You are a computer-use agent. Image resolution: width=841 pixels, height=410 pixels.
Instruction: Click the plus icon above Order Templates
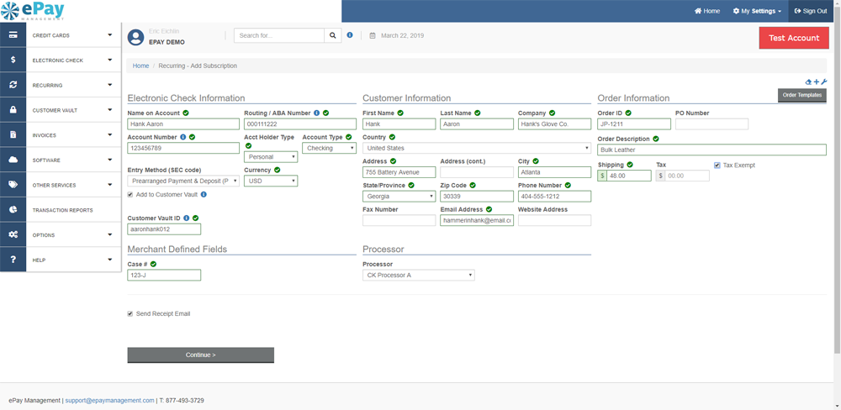pos(816,82)
